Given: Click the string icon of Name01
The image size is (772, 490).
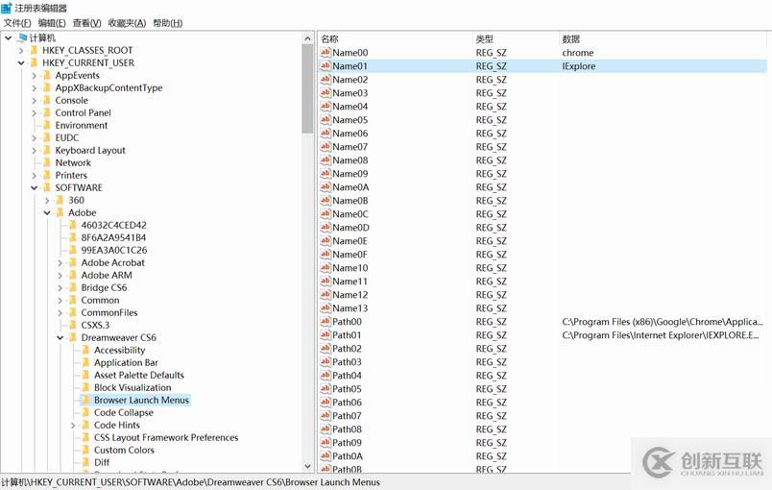Looking at the screenshot, I should point(326,65).
